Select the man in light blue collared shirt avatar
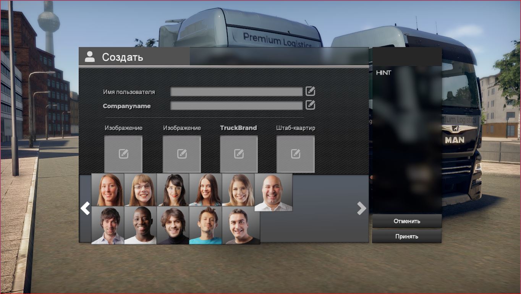 click(x=108, y=225)
